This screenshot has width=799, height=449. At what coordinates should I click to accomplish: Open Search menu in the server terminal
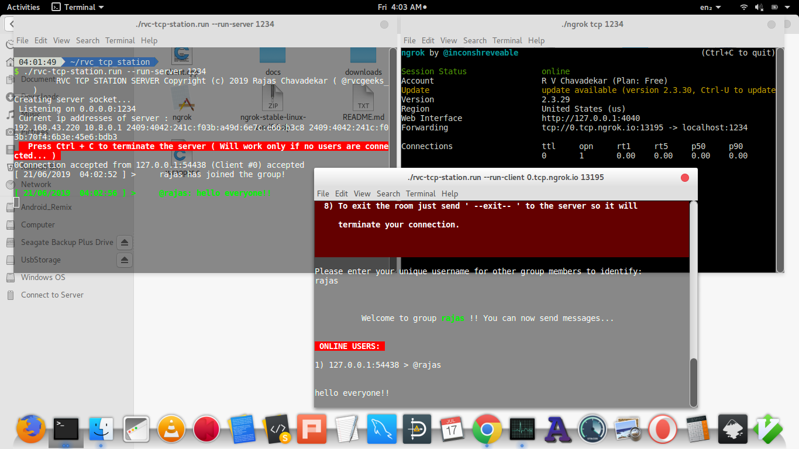pos(88,40)
